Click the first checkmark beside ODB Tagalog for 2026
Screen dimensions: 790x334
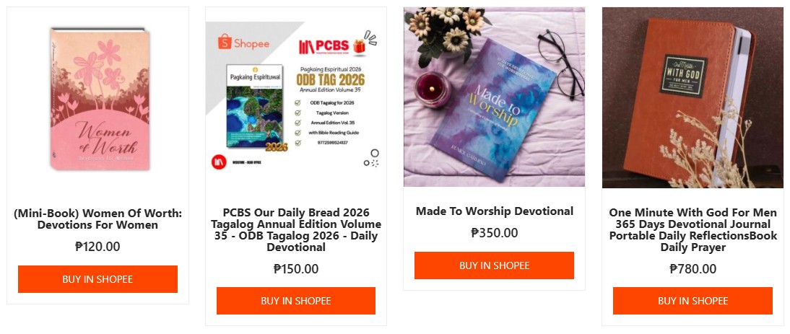click(298, 103)
